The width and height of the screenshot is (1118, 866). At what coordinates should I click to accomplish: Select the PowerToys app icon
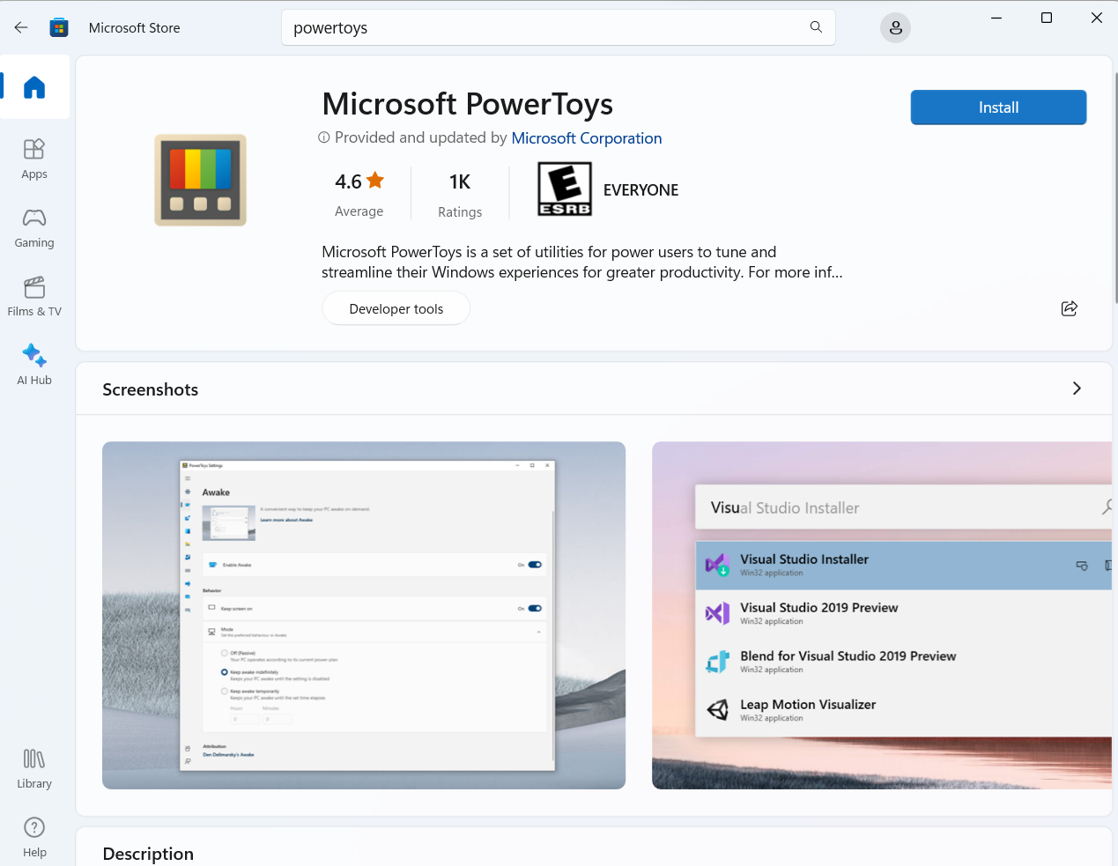click(x=200, y=180)
